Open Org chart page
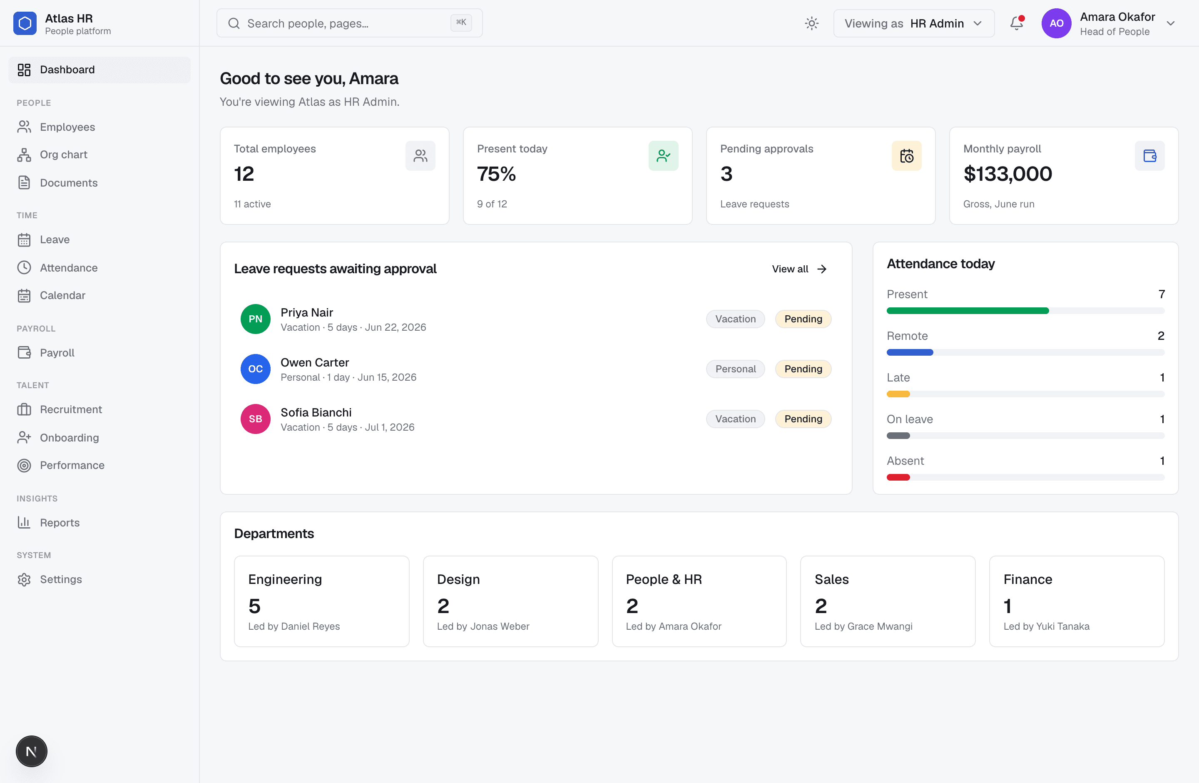Image resolution: width=1199 pixels, height=783 pixels. [100, 155]
